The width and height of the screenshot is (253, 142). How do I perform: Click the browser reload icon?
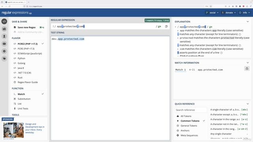[x=9, y=6]
